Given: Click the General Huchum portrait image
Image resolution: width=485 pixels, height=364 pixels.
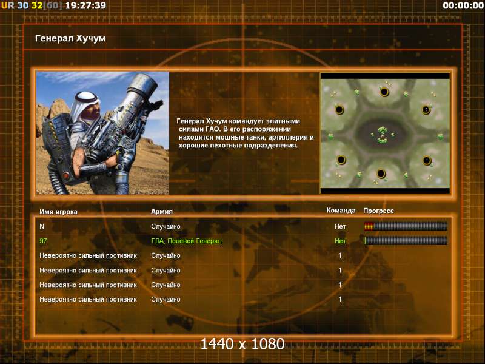Looking at the screenshot, I should [x=102, y=133].
